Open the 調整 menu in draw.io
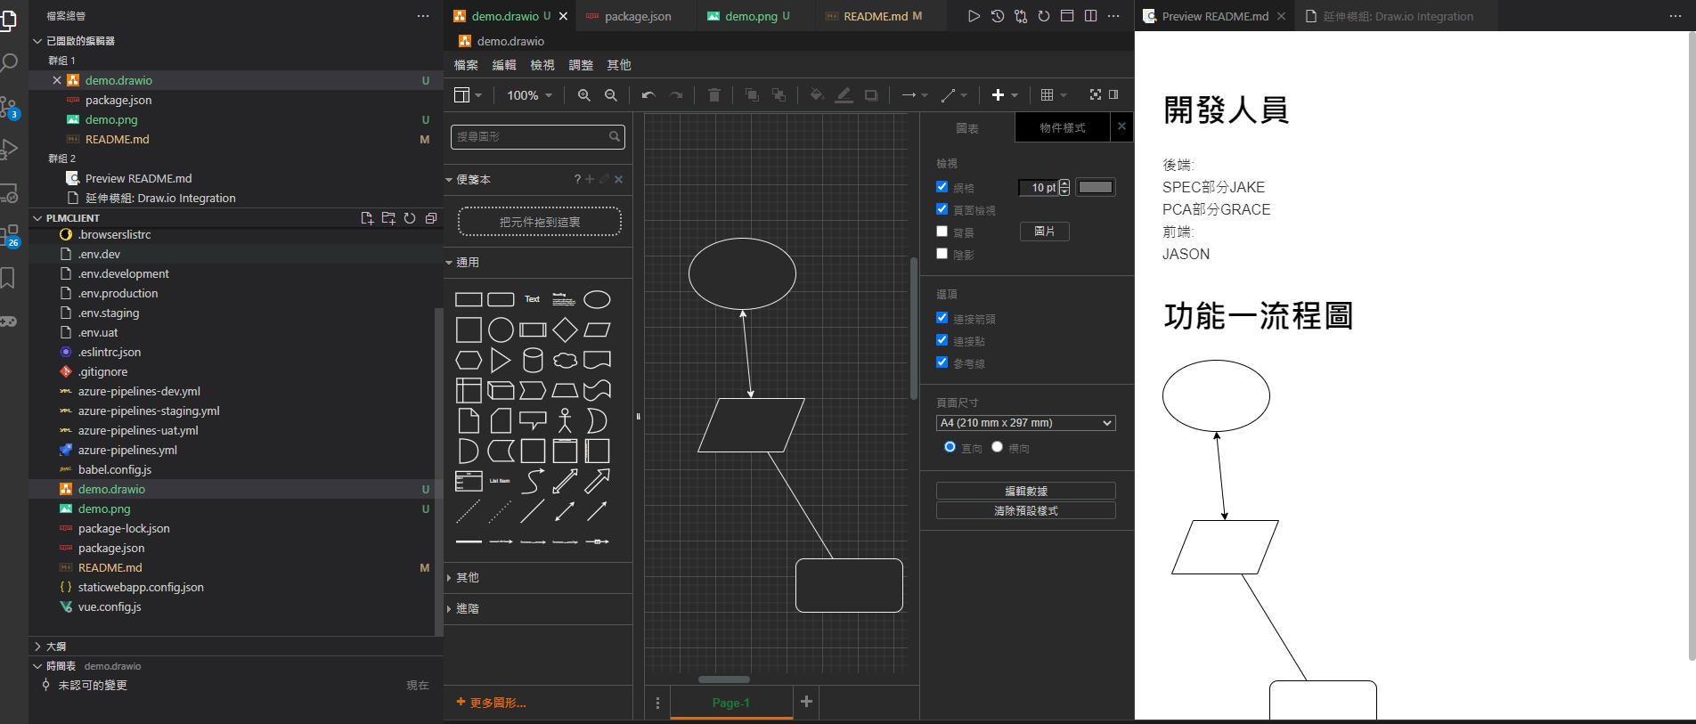Screen dimensions: 1696x724 [581, 65]
